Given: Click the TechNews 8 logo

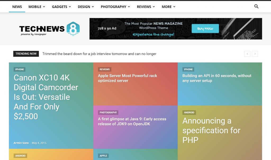Looking at the screenshot, I should (49, 29).
